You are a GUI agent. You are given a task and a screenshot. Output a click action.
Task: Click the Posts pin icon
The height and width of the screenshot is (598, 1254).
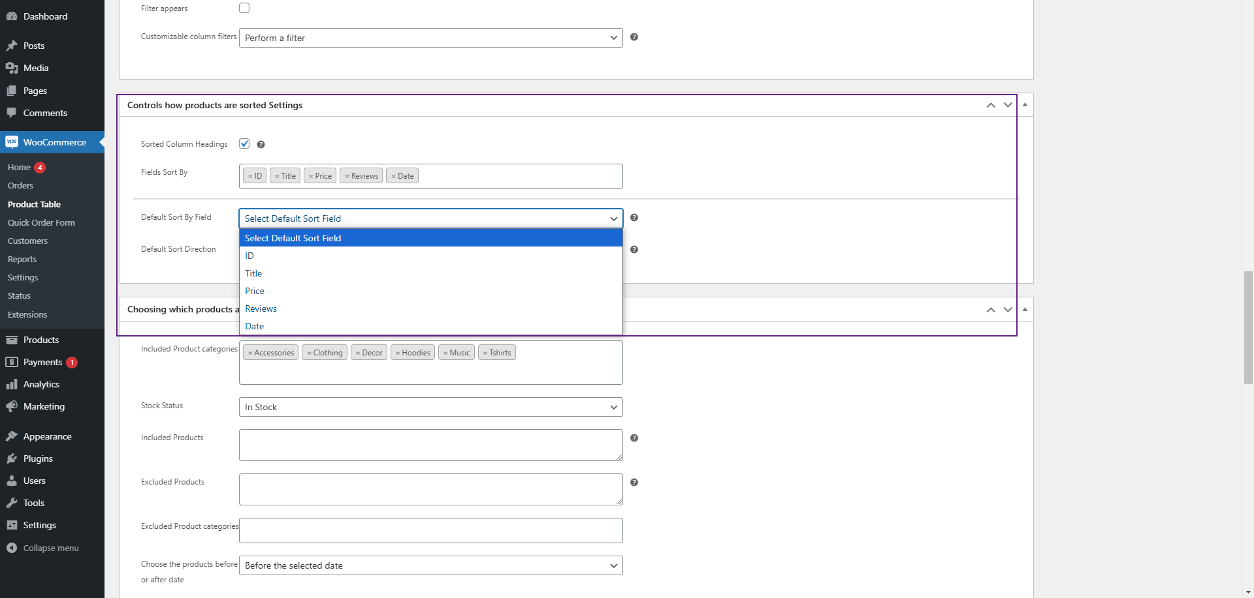(12, 46)
